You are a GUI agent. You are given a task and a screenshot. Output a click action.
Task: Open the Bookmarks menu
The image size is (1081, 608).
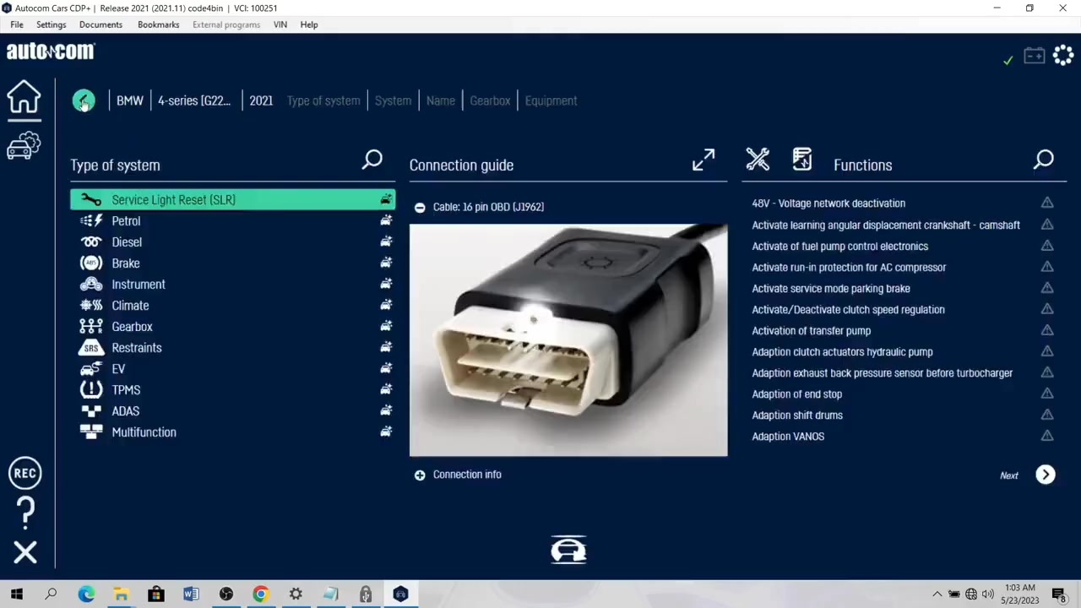(159, 24)
